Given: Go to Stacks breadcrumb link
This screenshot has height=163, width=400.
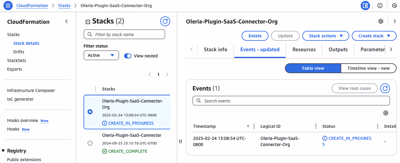Looking at the screenshot, I should click(x=64, y=6).
